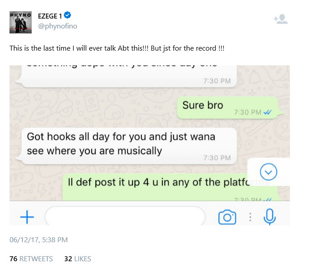Click the tweet timestamp 06/12/17, 5:38 PM
The image size is (317, 268).
[x=38, y=240]
